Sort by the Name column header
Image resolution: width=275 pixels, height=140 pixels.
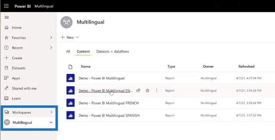click(x=86, y=66)
